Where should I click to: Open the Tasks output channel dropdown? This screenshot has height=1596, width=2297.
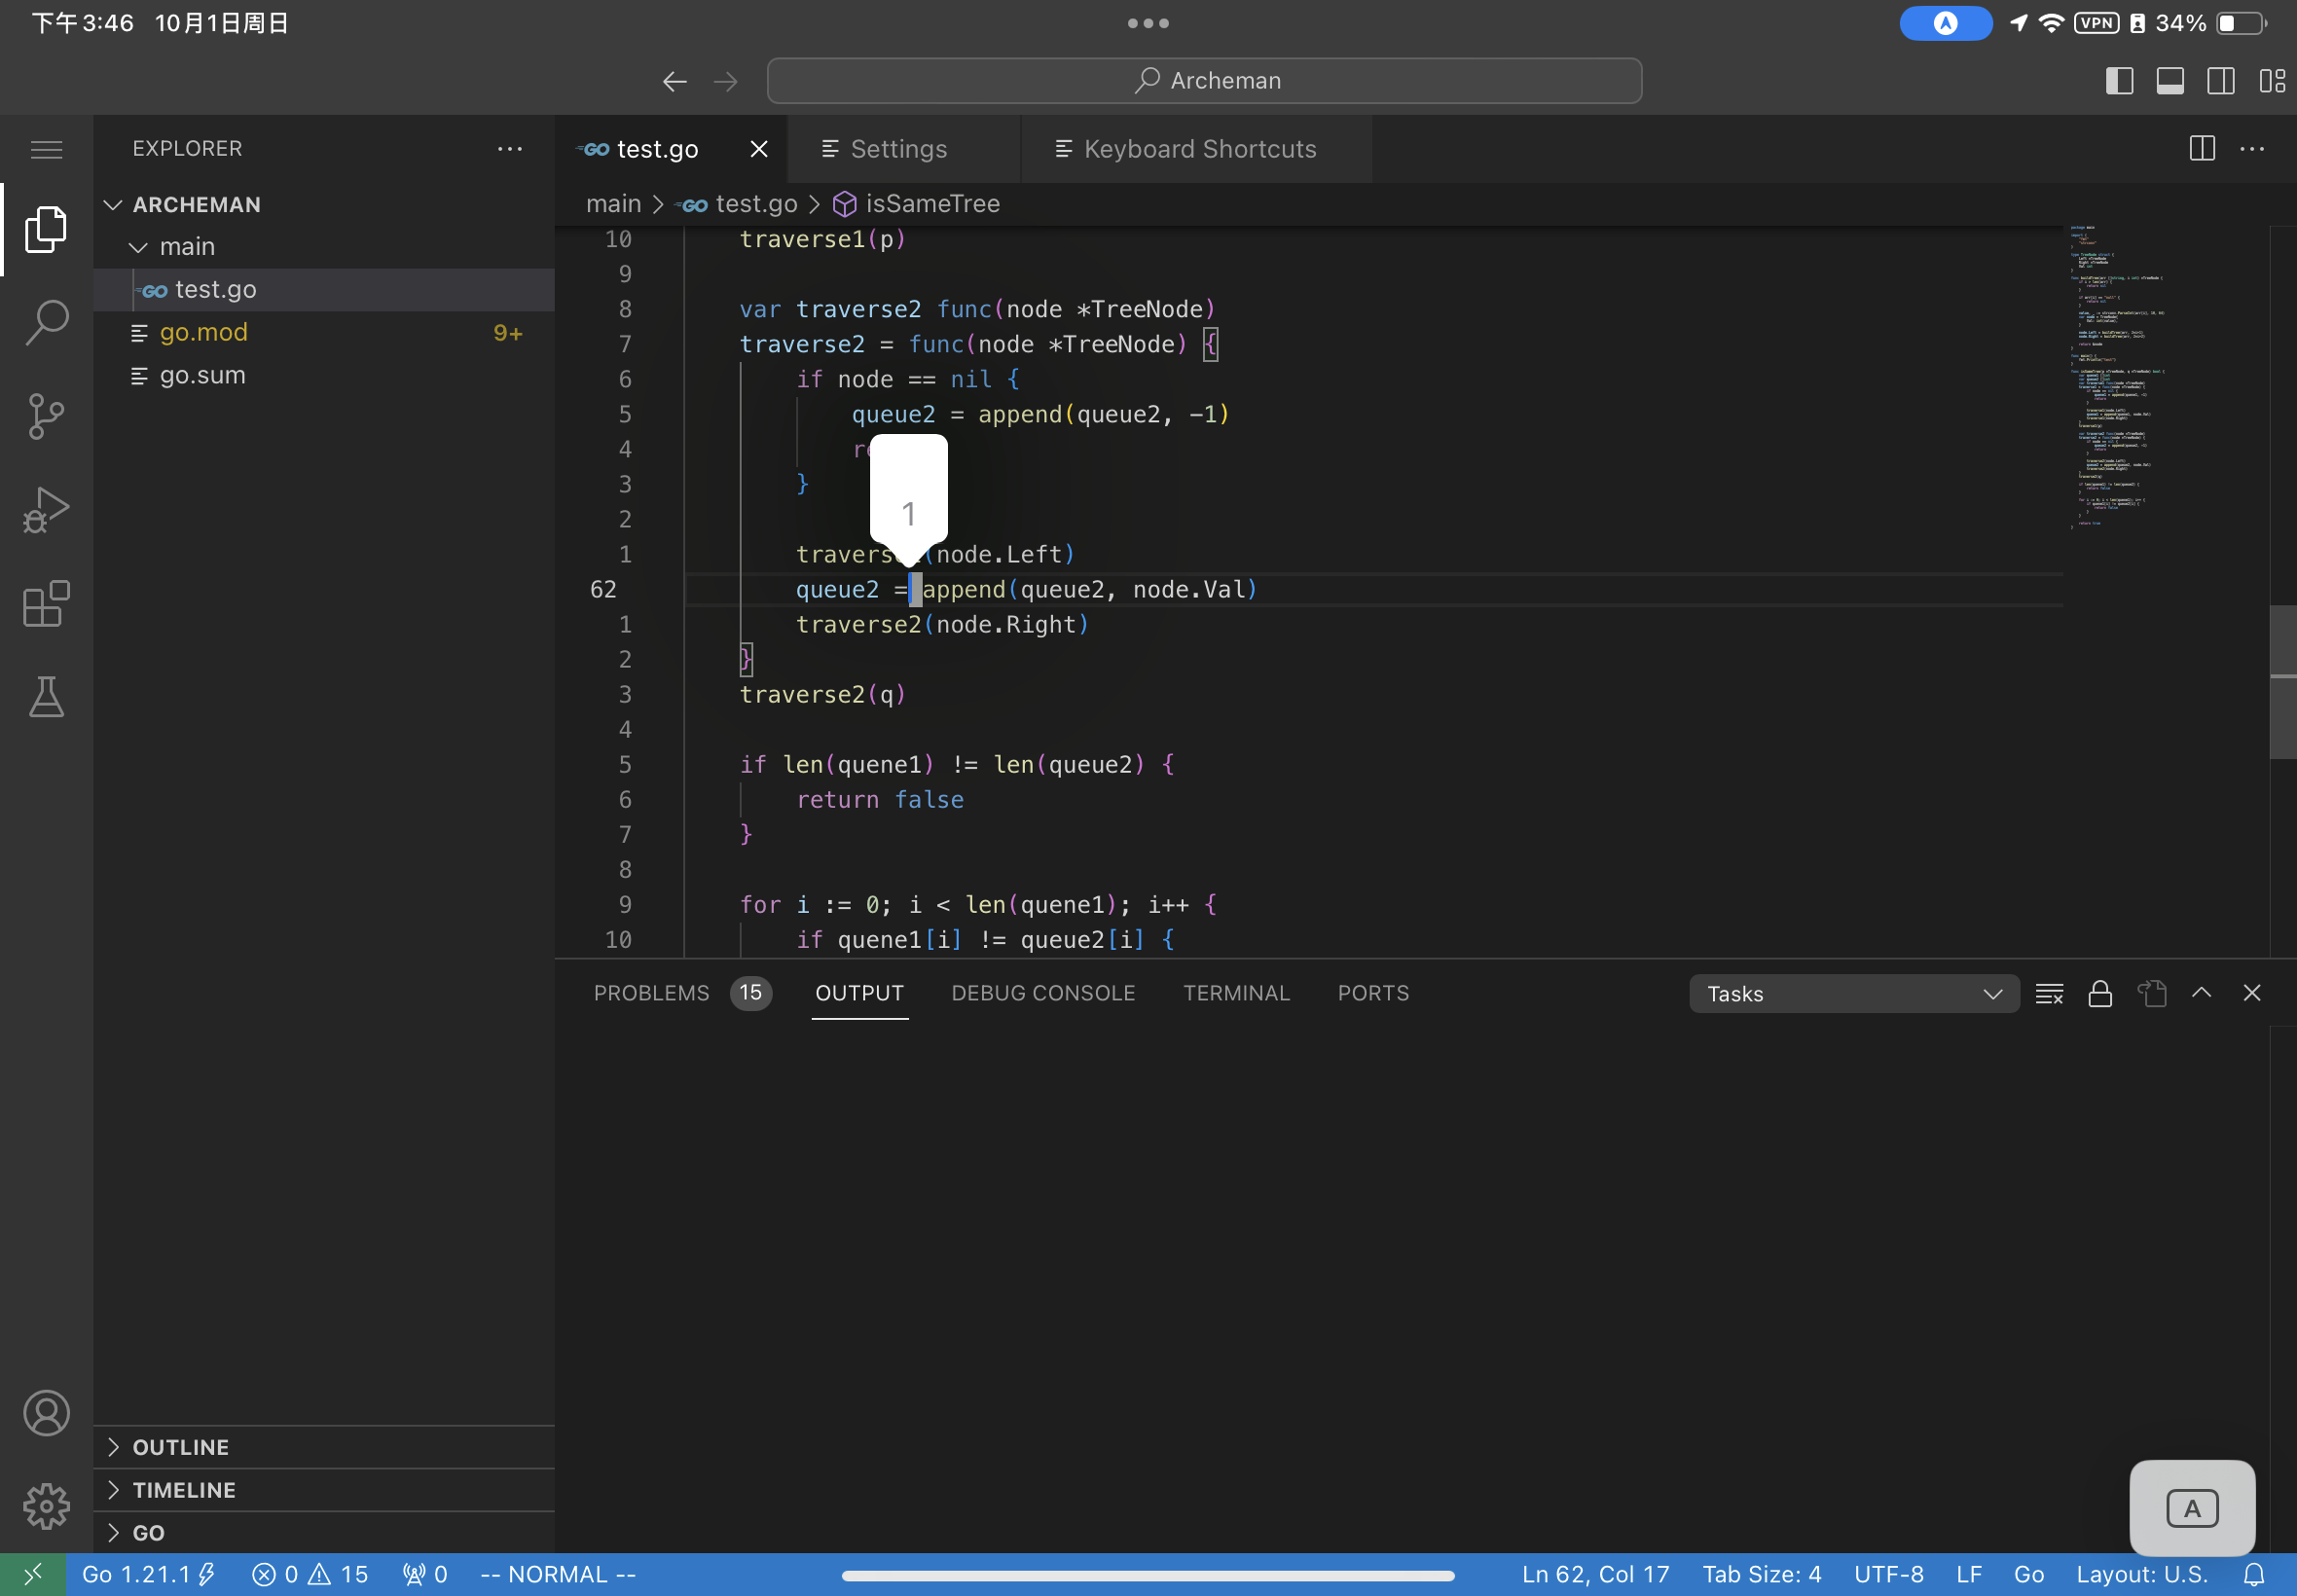click(x=1854, y=994)
